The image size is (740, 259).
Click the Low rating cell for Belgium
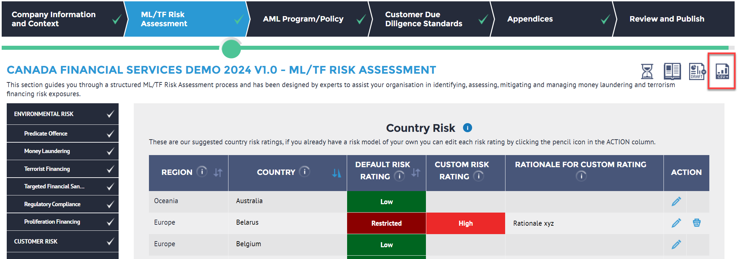387,245
